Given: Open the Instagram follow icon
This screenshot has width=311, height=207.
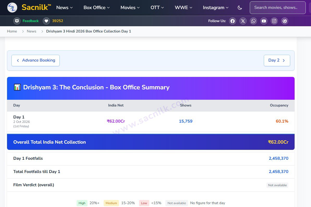Looking at the screenshot, I should pos(274,21).
